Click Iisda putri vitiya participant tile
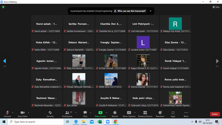This screenshot has height=125, width=222. (143, 98)
